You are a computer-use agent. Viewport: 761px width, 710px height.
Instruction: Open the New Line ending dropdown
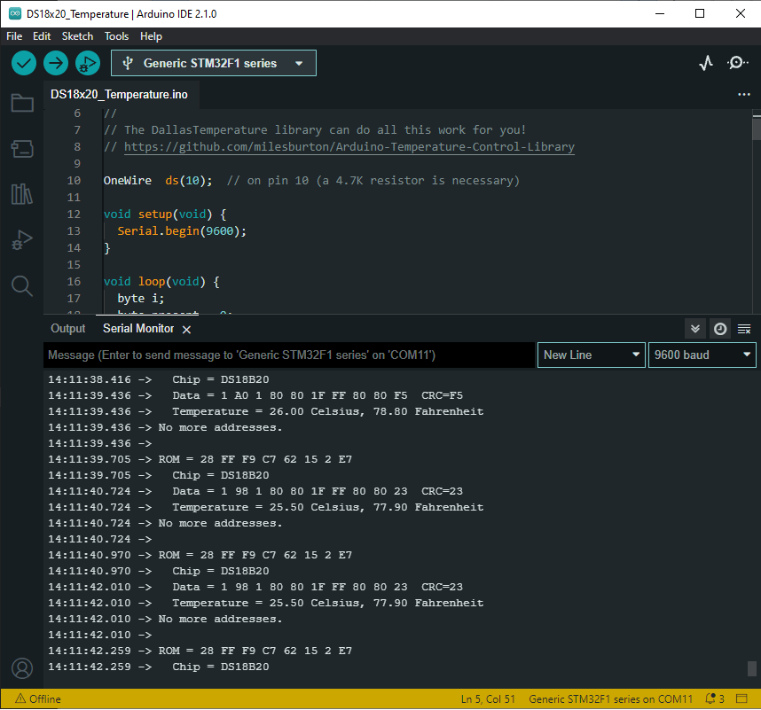pyautogui.click(x=591, y=355)
